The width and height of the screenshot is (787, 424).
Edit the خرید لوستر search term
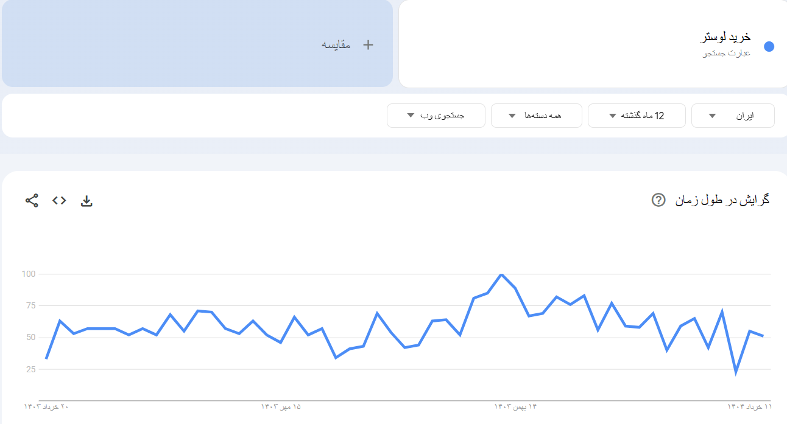pos(725,37)
